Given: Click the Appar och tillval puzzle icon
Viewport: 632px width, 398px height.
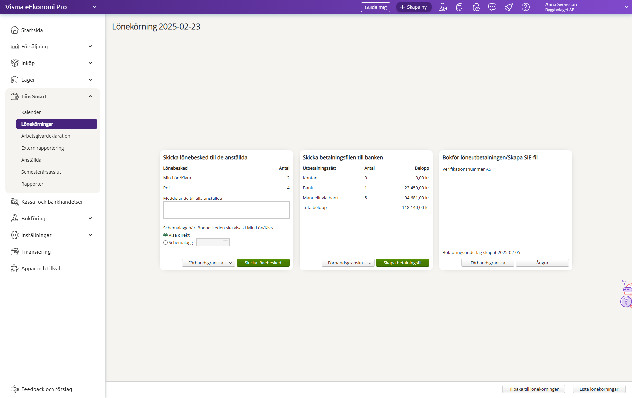Looking at the screenshot, I should 14,268.
